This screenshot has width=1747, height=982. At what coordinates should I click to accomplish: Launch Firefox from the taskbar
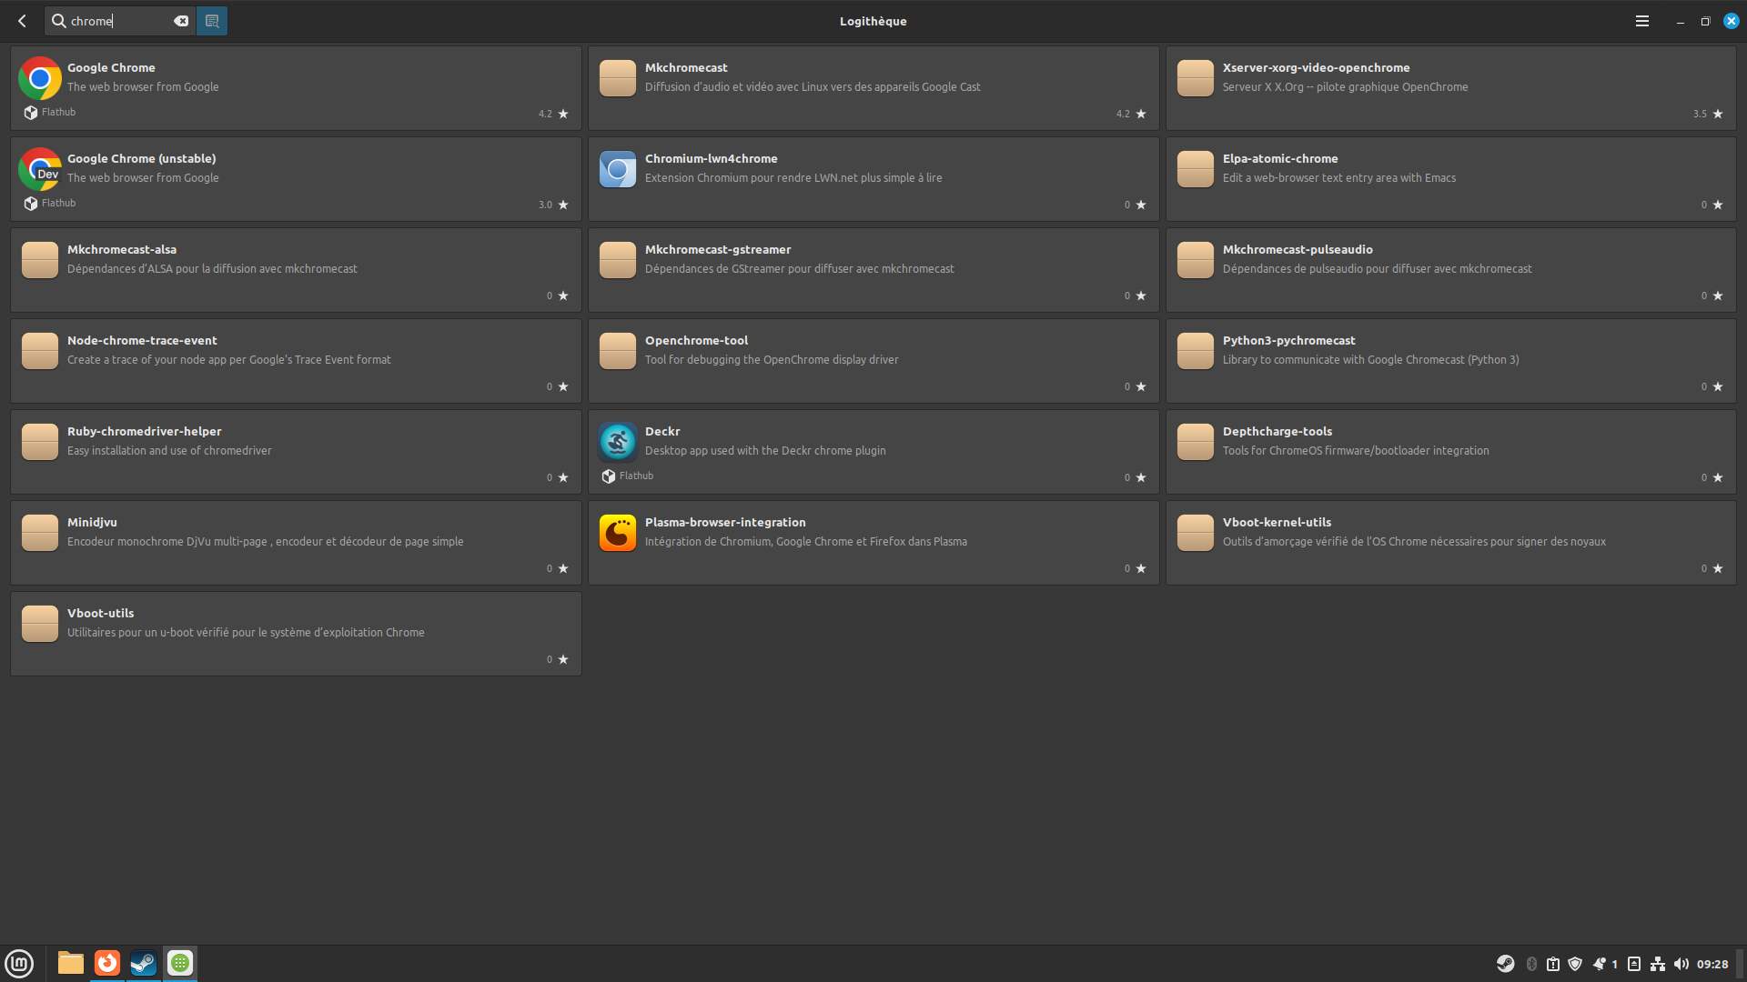click(107, 963)
